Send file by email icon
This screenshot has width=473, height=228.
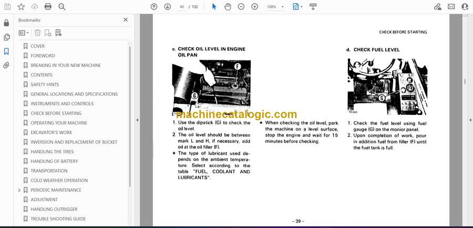tap(451, 7)
